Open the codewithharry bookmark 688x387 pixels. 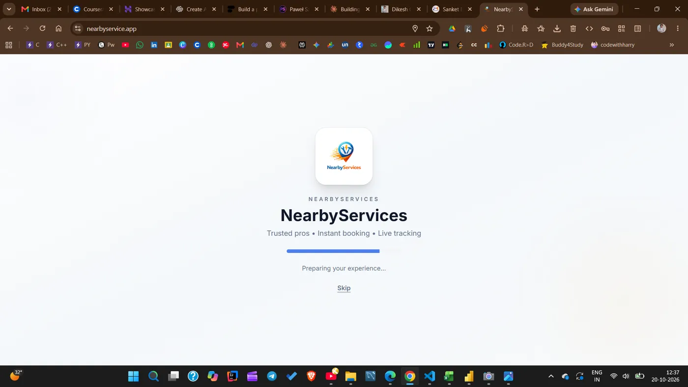click(x=612, y=45)
